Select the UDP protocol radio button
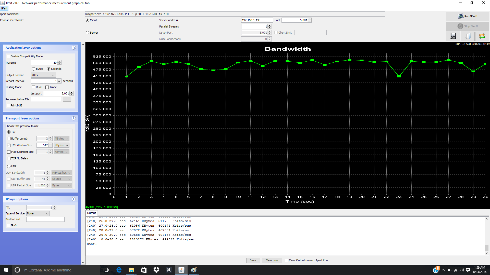Screen dimensions: 490x275 (9, 166)
